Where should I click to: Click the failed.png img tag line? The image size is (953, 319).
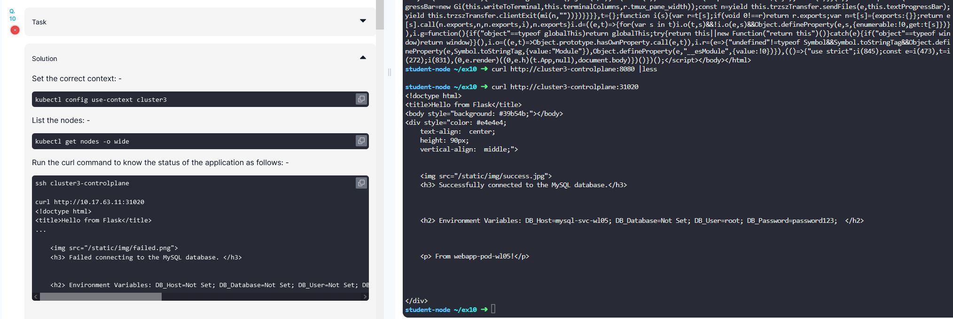point(114,248)
